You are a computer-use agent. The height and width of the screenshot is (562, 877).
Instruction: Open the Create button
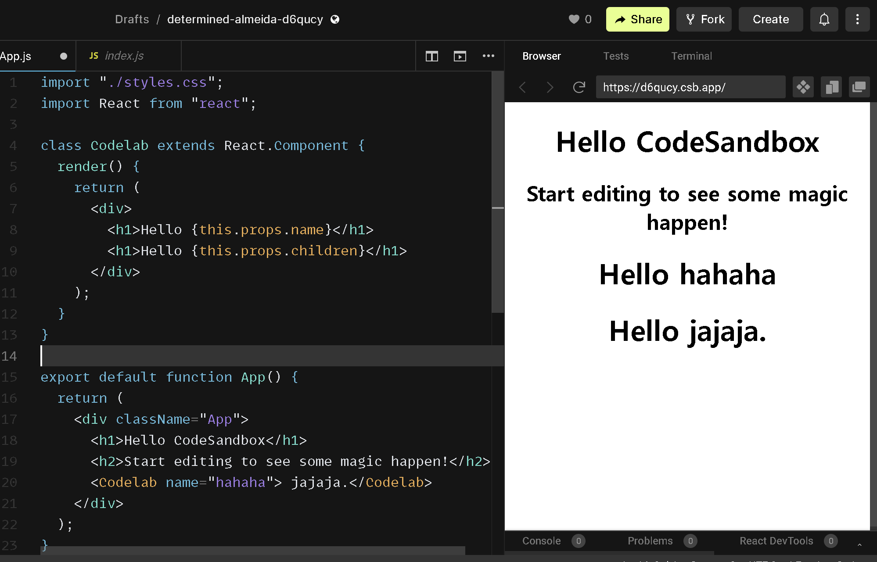pyautogui.click(x=771, y=19)
